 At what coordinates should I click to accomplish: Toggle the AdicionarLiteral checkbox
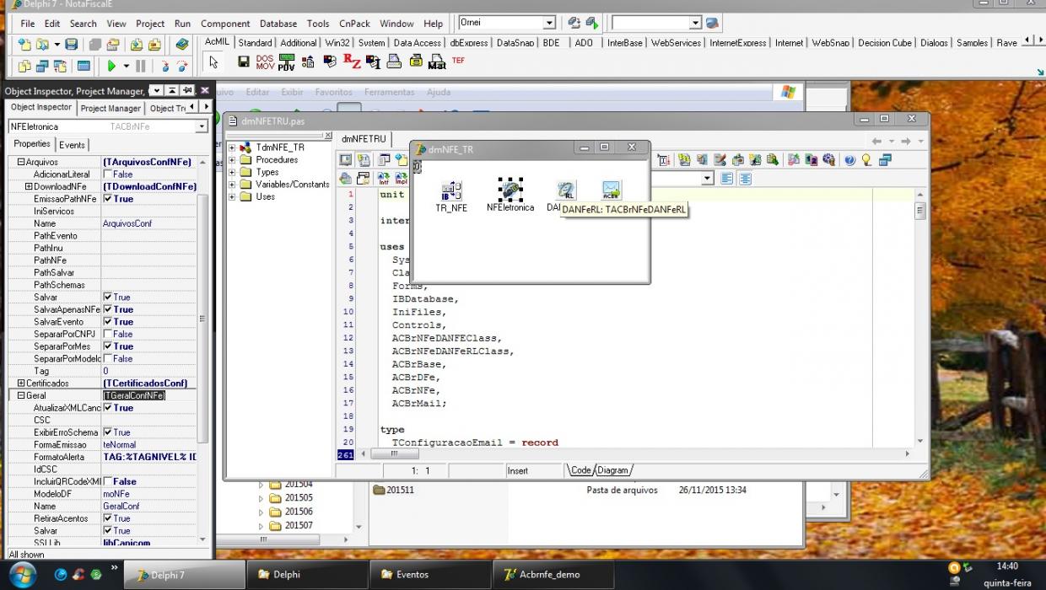point(108,174)
